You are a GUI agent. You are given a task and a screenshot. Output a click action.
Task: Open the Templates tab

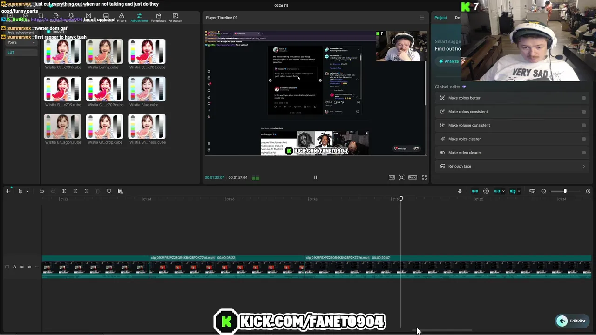click(158, 18)
